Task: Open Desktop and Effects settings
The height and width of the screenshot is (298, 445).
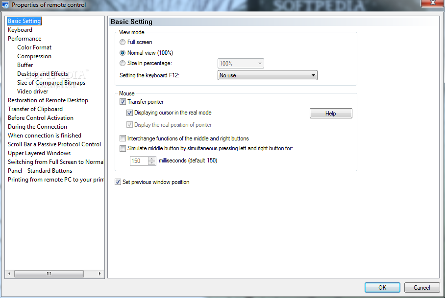Action: click(x=43, y=74)
